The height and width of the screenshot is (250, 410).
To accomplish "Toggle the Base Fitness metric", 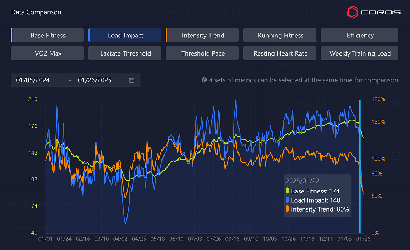I will tap(48, 35).
